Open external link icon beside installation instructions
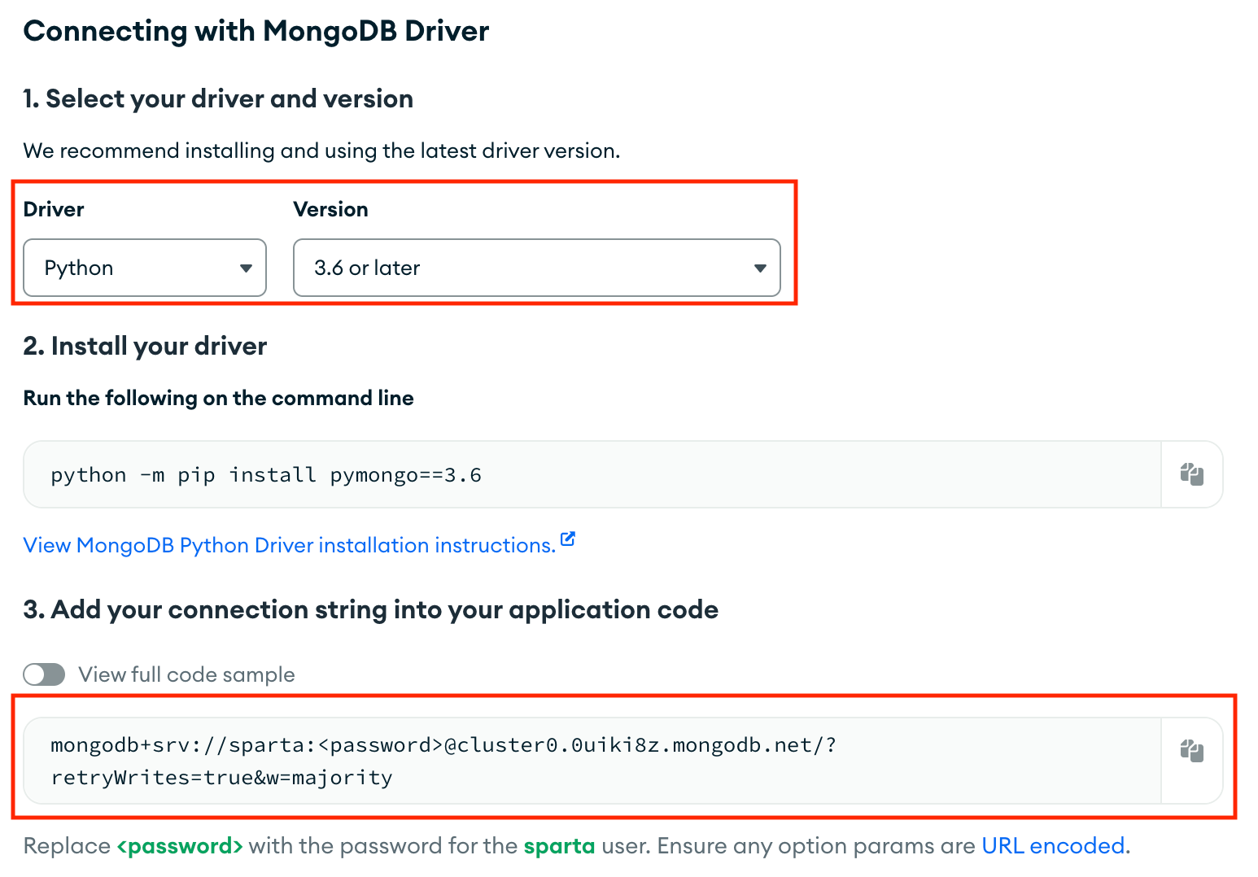The image size is (1258, 877). [568, 539]
